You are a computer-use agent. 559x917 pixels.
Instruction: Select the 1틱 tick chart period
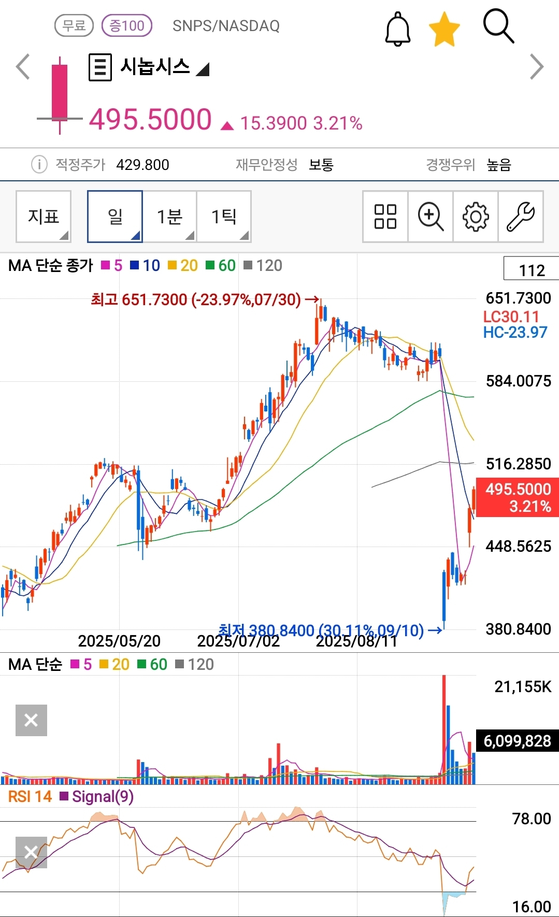coord(224,217)
